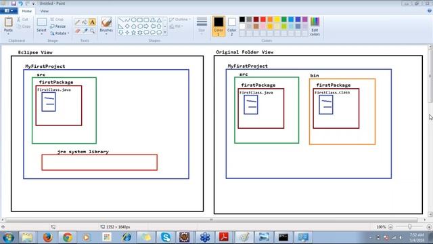
Task: Open the Brushes dropdown arrow
Action: coord(106,34)
